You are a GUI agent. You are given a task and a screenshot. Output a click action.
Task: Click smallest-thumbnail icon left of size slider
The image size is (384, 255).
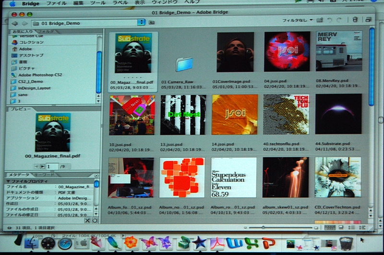coord(245,228)
